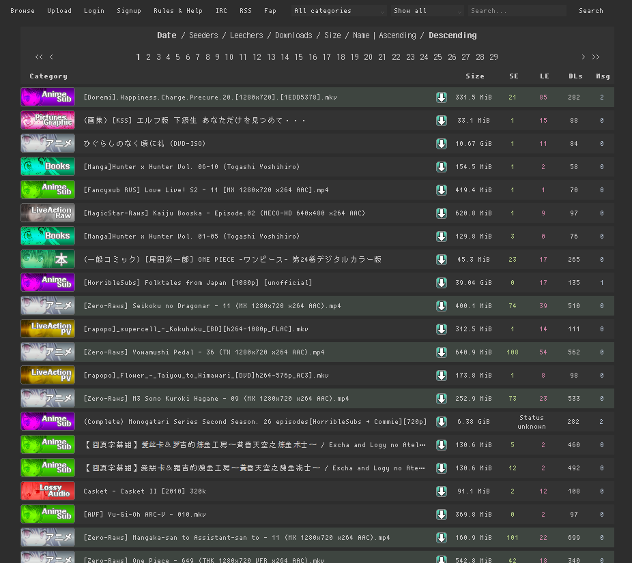Sort by Size
This screenshot has height=563, width=632.
pyautogui.click(x=332, y=35)
